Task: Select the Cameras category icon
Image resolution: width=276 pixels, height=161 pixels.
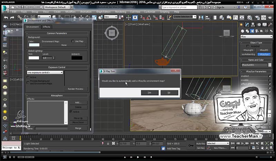Action: coord(257,31)
